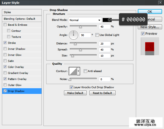Uncheck the Stroke effect checkbox

(5, 43)
